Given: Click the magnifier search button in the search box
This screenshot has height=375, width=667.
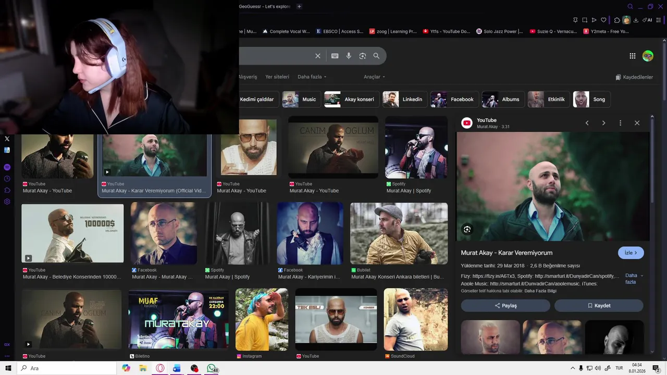Looking at the screenshot, I should point(376,56).
